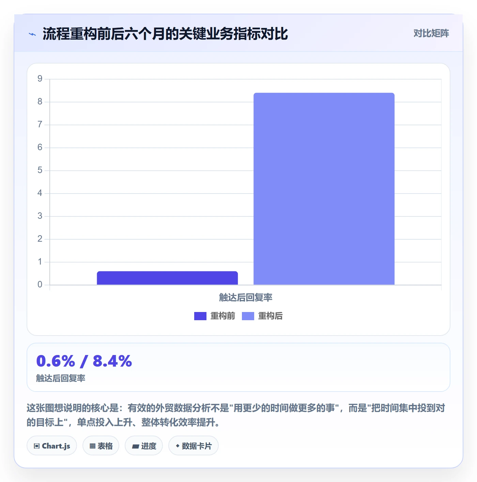Click the bar icon on 进度 tag
477x482 pixels.
point(136,446)
